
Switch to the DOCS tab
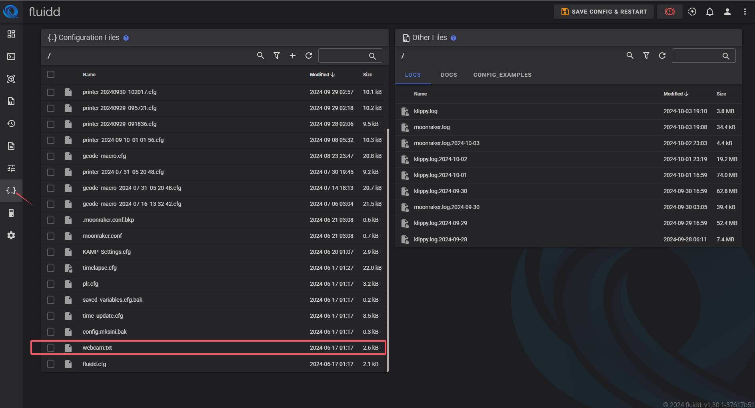click(449, 75)
